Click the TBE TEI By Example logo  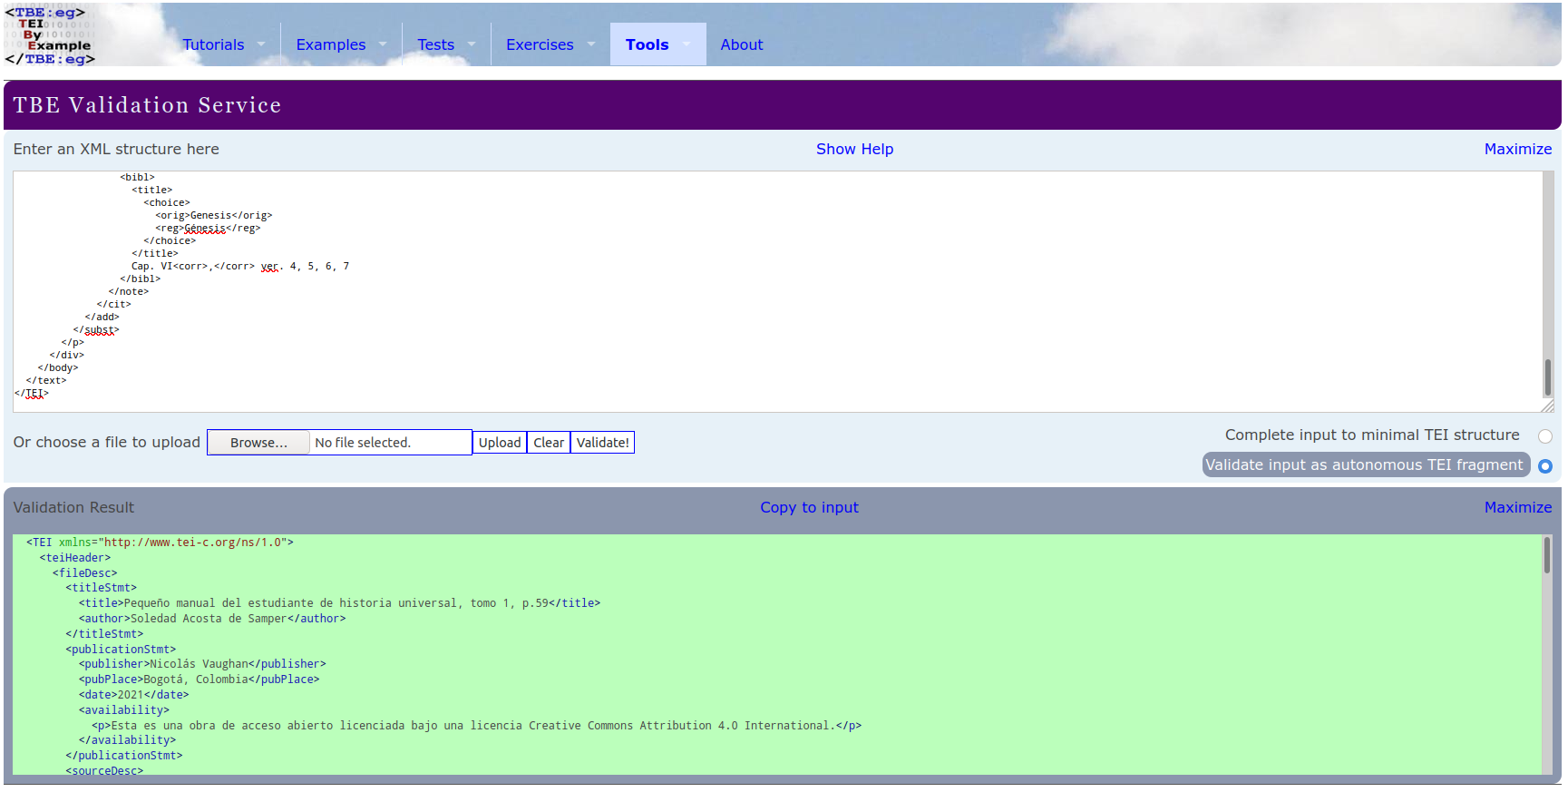coord(50,36)
